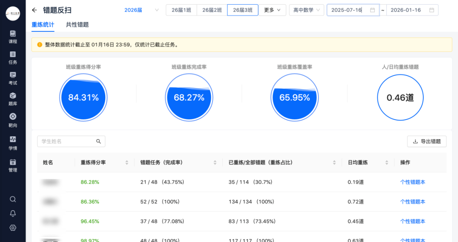458x242 pixels.
Task: Open the 更多 classes dropdown
Action: 272,10
